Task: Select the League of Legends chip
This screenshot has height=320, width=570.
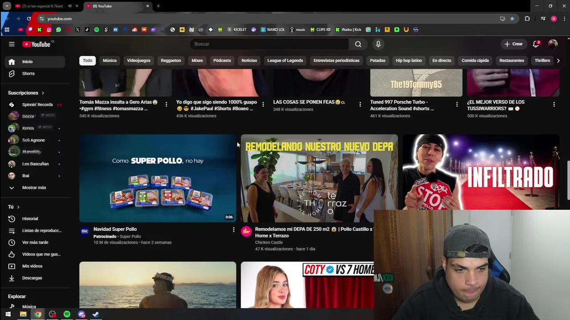Action: click(285, 60)
